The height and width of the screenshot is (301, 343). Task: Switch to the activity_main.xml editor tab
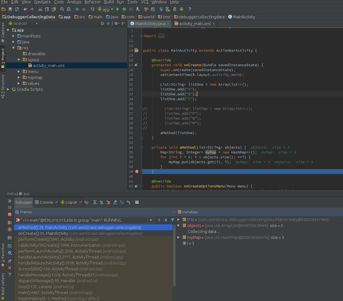click(x=195, y=24)
